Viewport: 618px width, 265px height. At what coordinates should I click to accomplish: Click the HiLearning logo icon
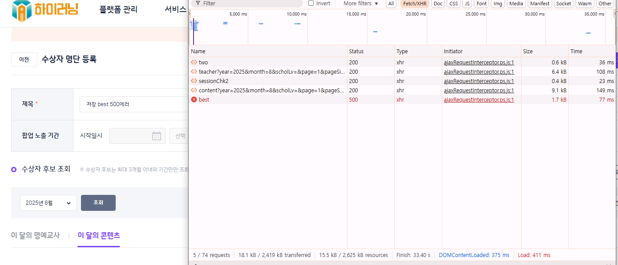coord(22,10)
